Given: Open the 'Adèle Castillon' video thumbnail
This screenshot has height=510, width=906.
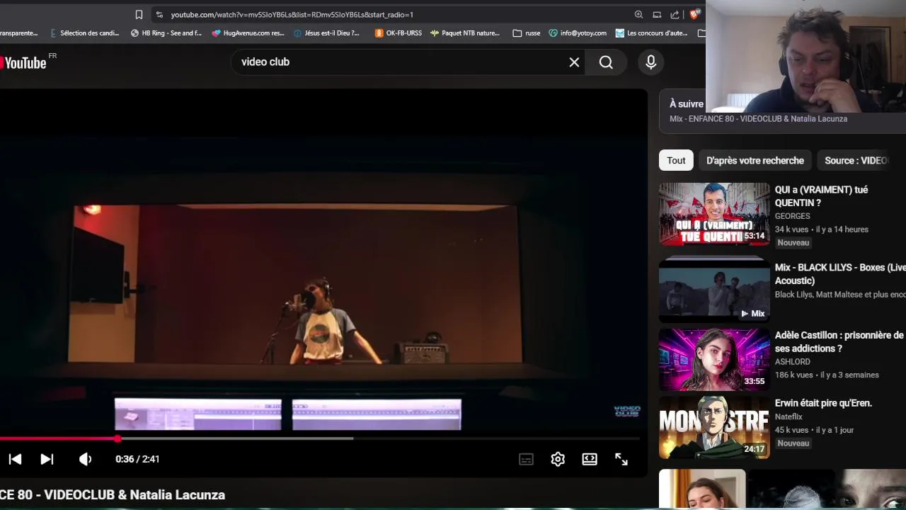Looking at the screenshot, I should [714, 359].
